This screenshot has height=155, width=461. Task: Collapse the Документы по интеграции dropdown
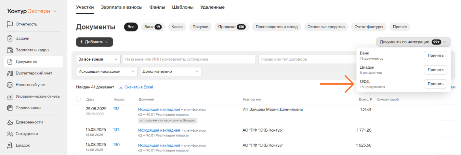pos(413,42)
